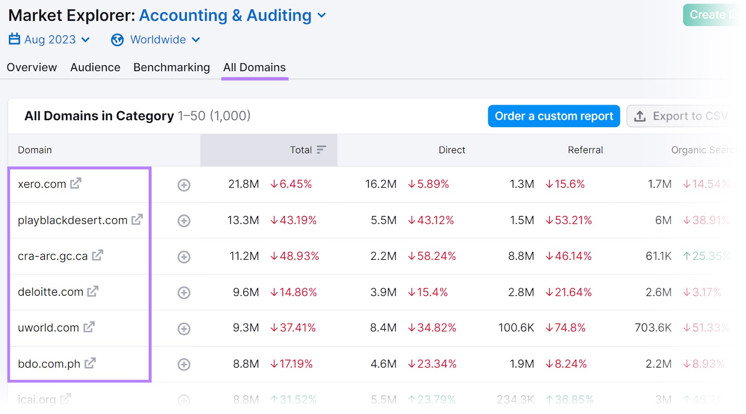Open the bdo.com.ph domain link
The width and height of the screenshot is (746, 414).
(49, 363)
